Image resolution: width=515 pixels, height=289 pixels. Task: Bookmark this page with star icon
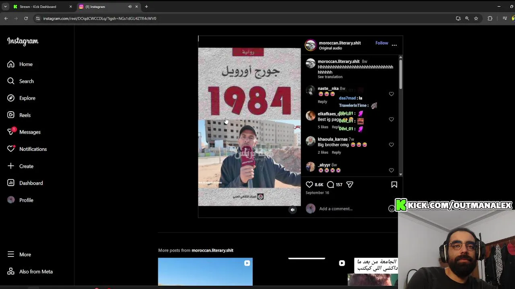click(476, 18)
